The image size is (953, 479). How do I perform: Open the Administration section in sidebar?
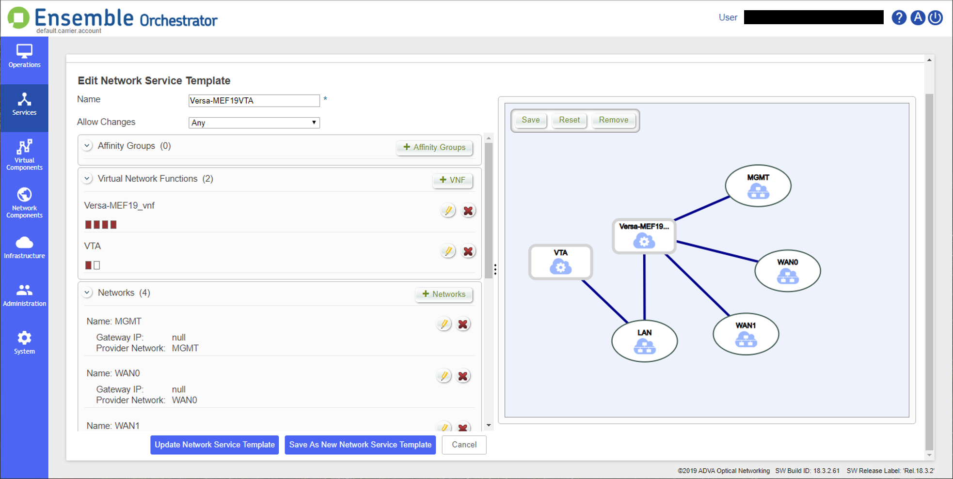24,295
